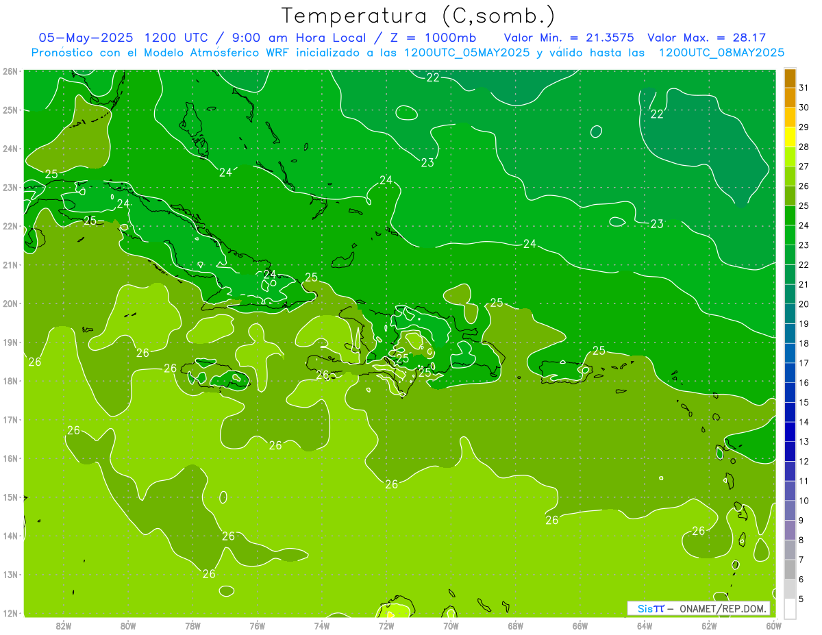Click the 60W longitude axis label
The height and width of the screenshot is (635, 822).
pos(774,625)
